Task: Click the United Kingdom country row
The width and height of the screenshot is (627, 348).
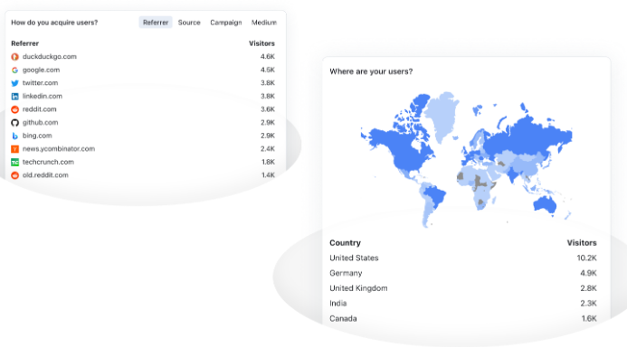Action: (x=463, y=288)
